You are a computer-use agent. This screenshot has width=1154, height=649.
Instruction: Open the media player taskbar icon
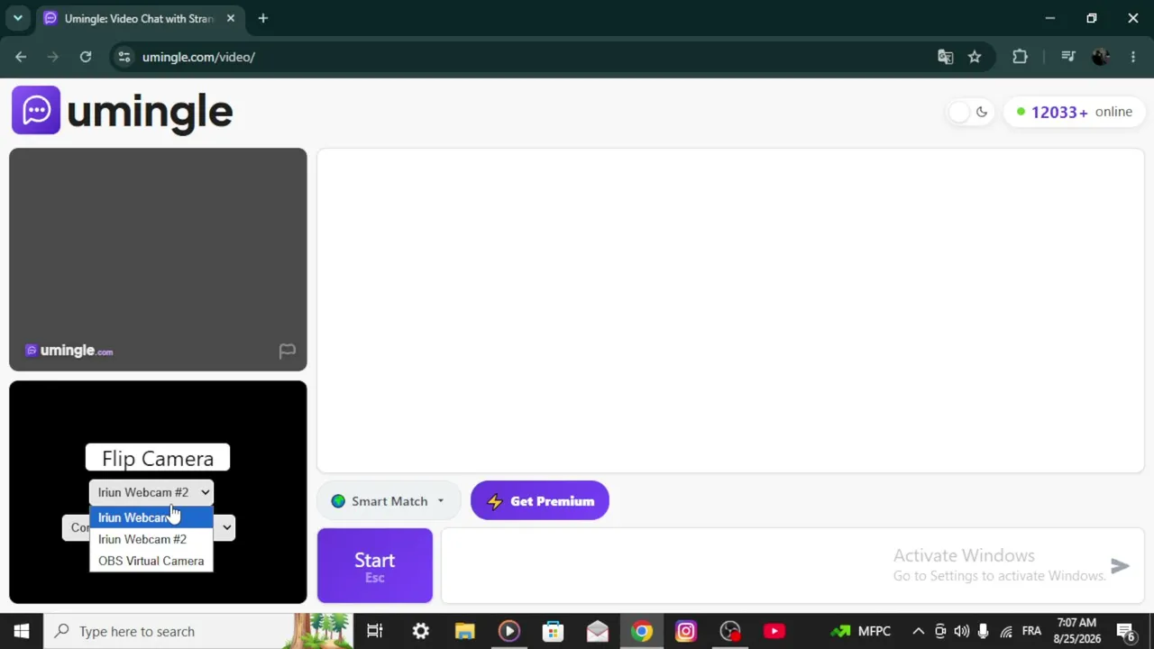[508, 631]
